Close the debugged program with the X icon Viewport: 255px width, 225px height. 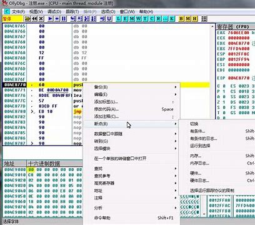click(41, 19)
